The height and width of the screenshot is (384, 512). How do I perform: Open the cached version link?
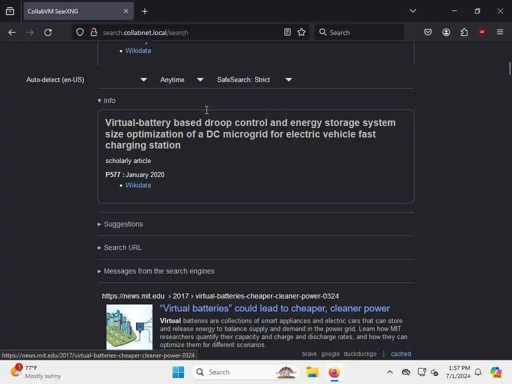point(401,353)
